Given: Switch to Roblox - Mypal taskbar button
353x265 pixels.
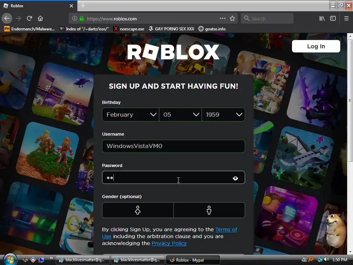Looking at the screenshot, I should click(193, 260).
